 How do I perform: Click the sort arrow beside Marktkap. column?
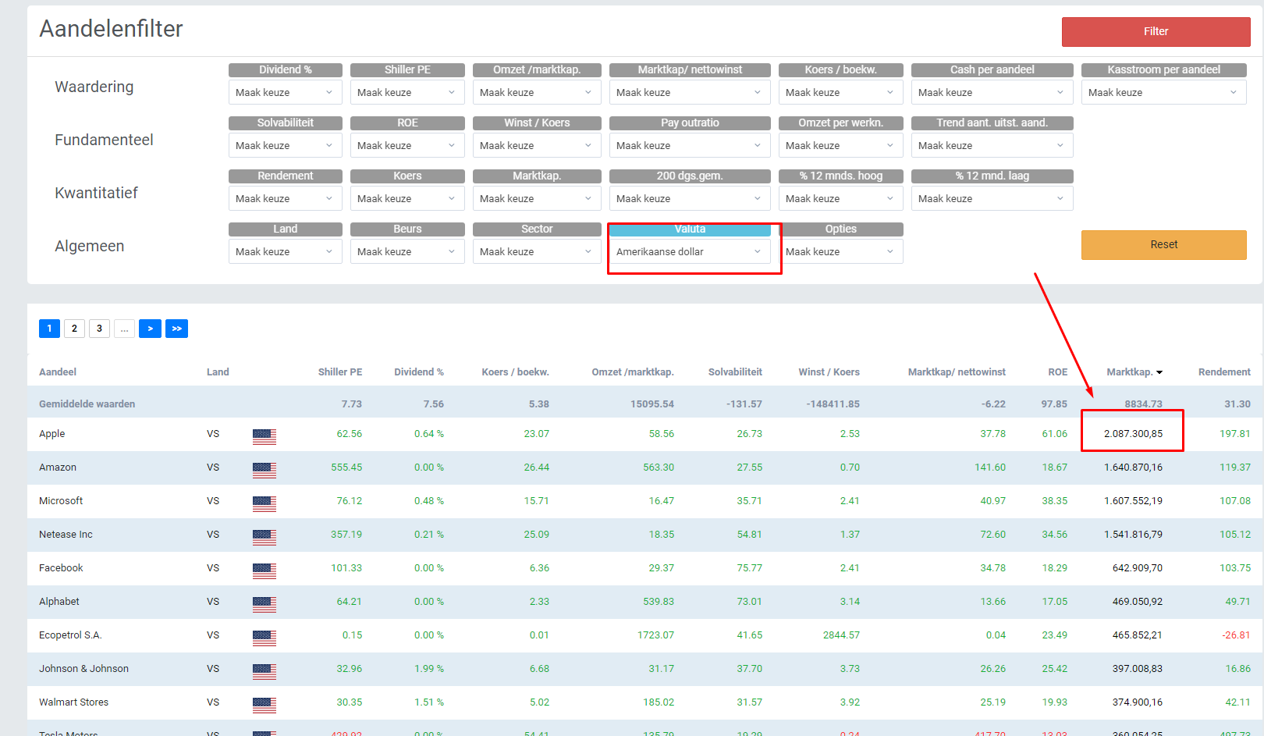[x=1159, y=372]
